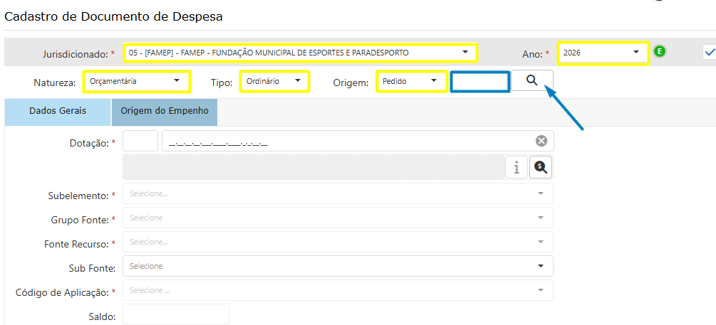Expand the Sub Fonte dropdown

(338, 266)
